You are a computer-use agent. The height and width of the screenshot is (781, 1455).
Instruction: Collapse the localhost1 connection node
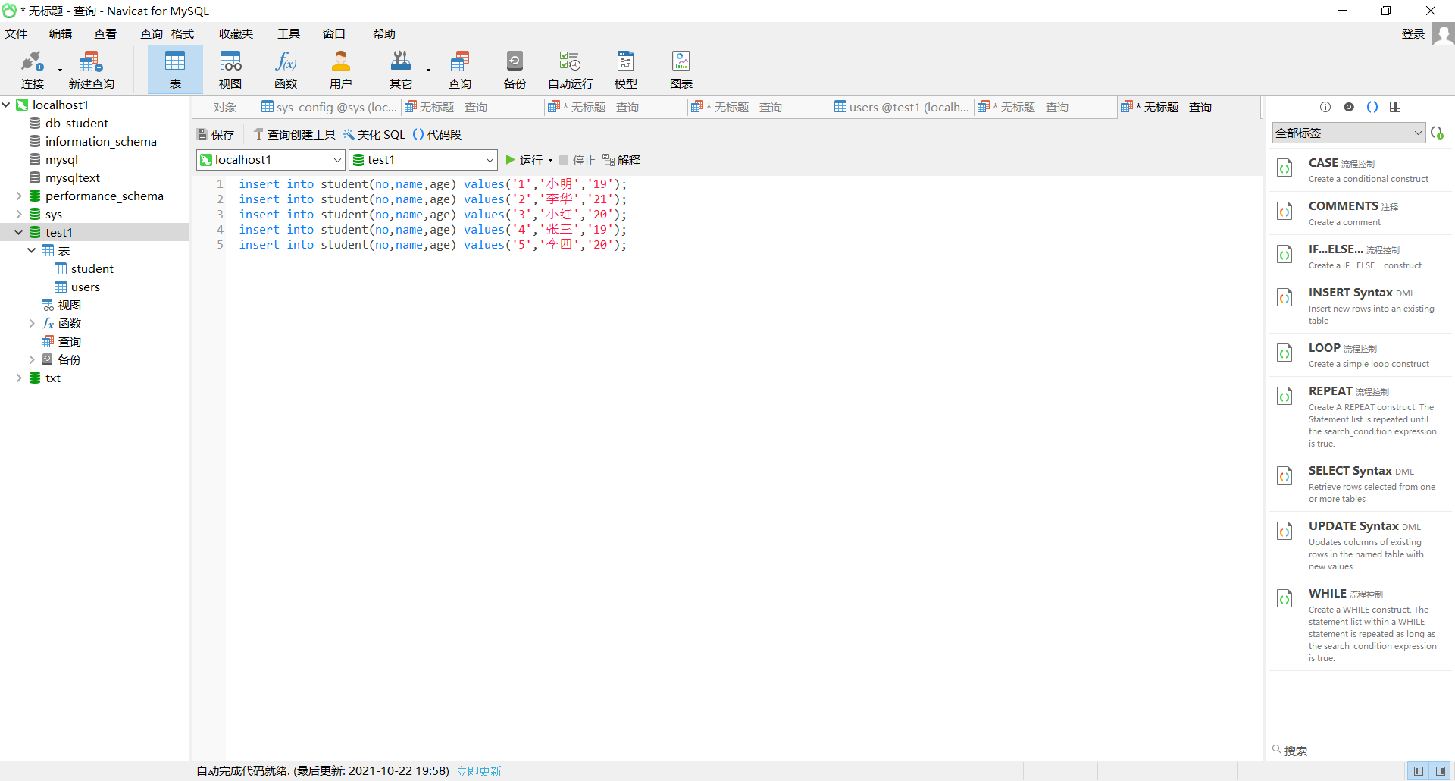click(x=6, y=105)
